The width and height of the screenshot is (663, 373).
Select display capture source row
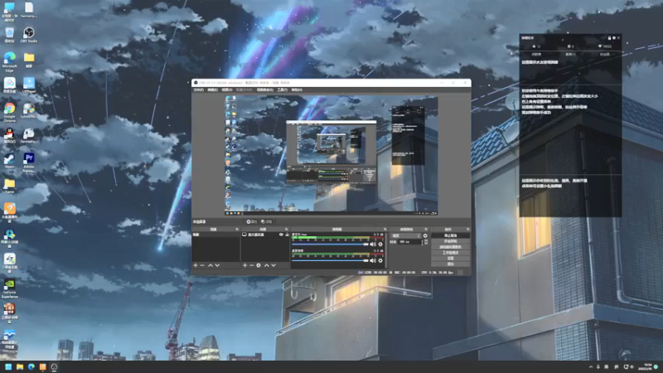[x=265, y=235]
